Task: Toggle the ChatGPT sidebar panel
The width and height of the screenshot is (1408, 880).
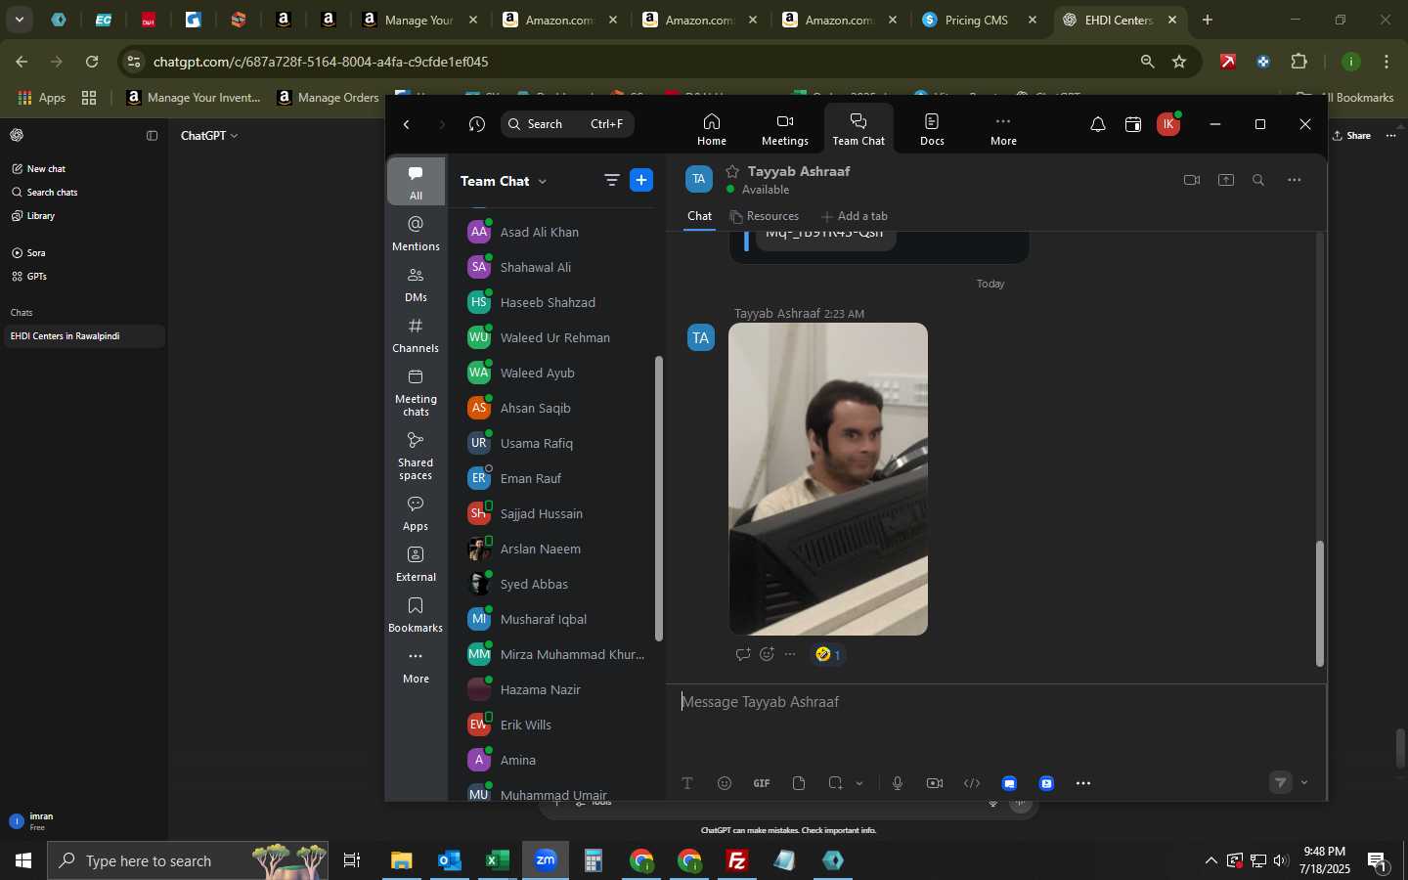Action: [152, 136]
